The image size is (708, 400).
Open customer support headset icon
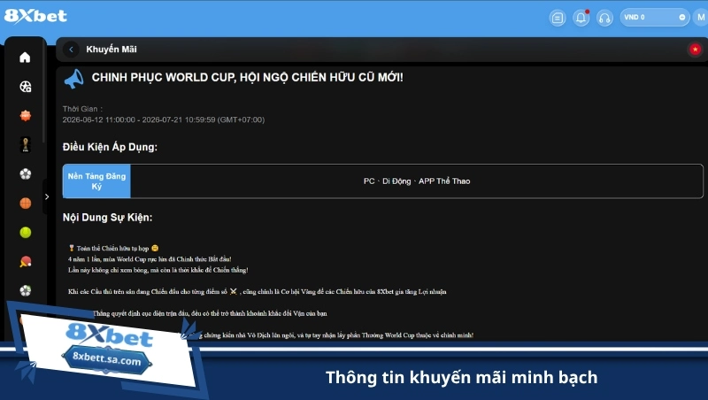pyautogui.click(x=604, y=18)
